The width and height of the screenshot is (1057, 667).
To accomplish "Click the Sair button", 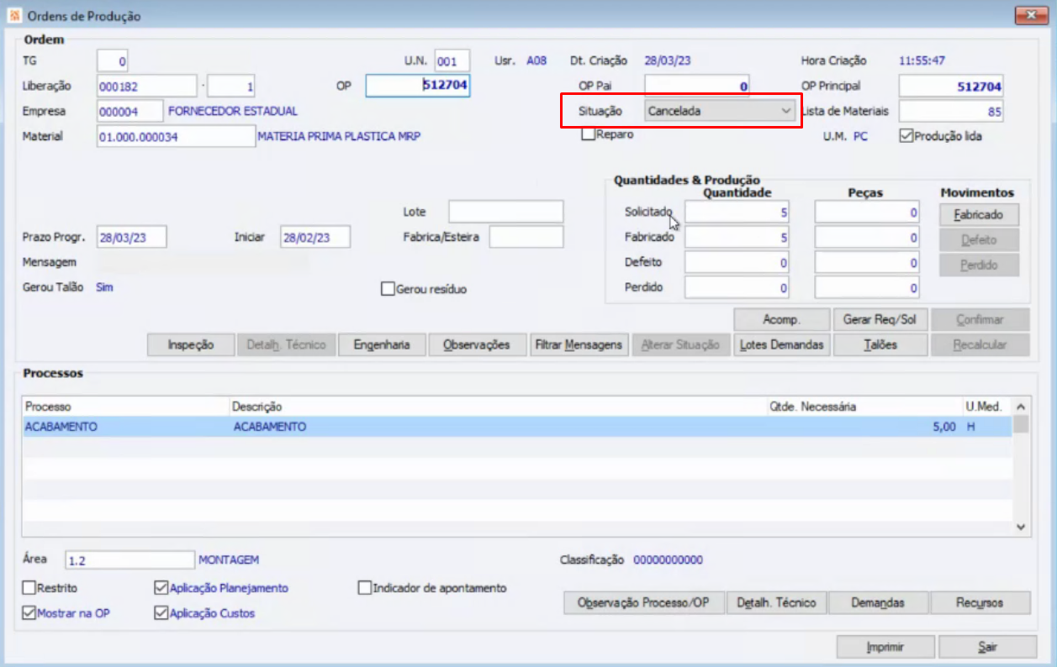I will (987, 647).
